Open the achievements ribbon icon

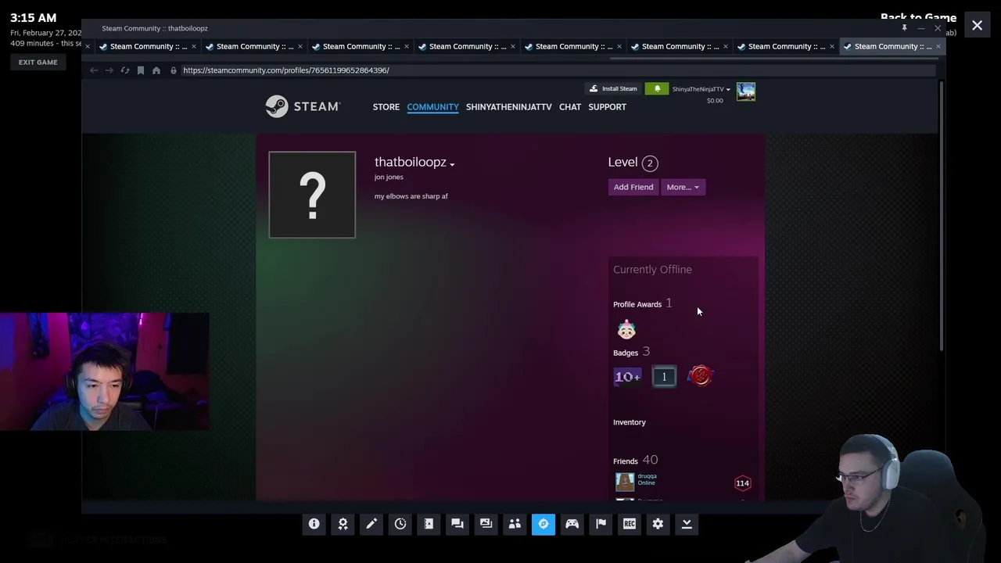pyautogui.click(x=343, y=524)
